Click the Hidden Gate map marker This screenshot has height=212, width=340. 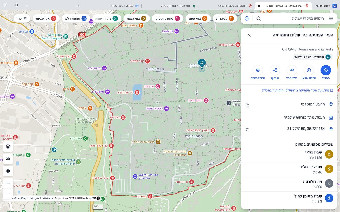click(x=112, y=178)
